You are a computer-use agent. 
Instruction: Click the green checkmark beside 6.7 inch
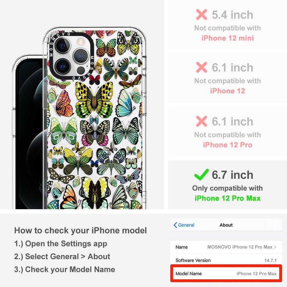(201, 174)
